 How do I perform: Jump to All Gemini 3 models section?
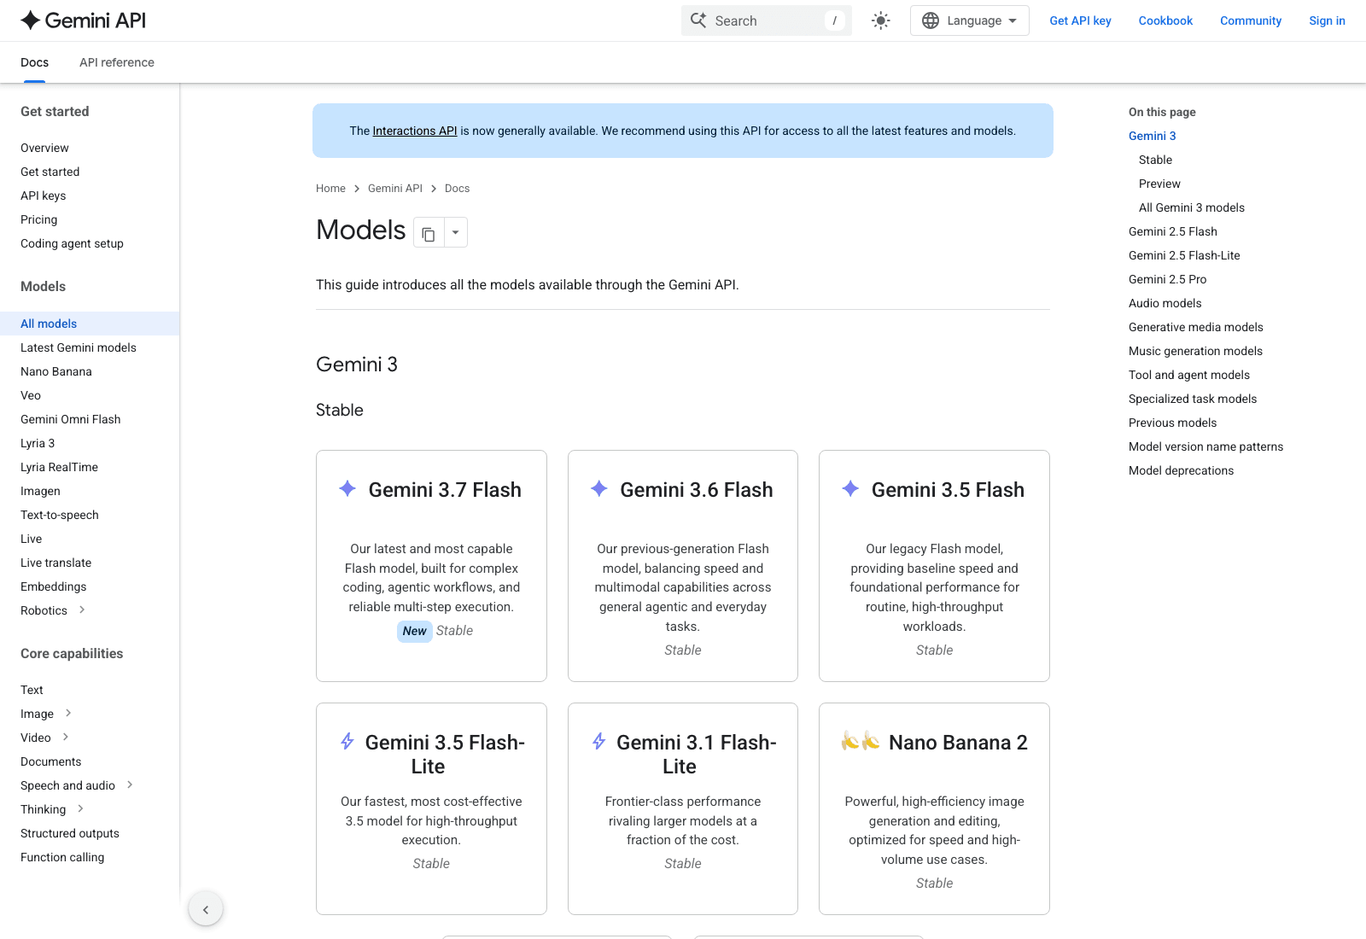click(1191, 207)
